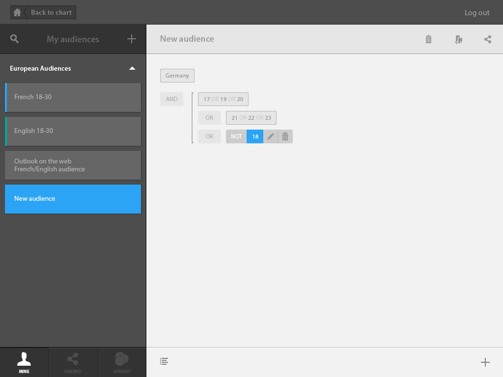The height and width of the screenshot is (377, 503).
Task: Click the home icon in the top bar
Action: (17, 12)
